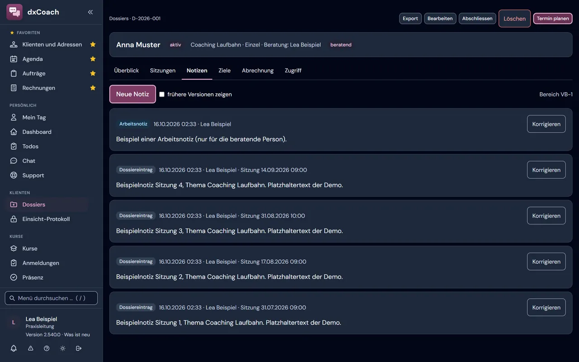Viewport: 579px width, 362px height.
Task: Show the Zugriff tab
Action: coord(293,71)
